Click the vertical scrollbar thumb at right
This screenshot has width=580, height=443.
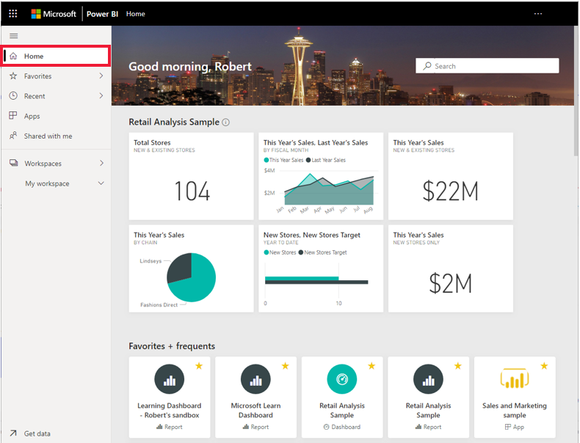click(576, 90)
